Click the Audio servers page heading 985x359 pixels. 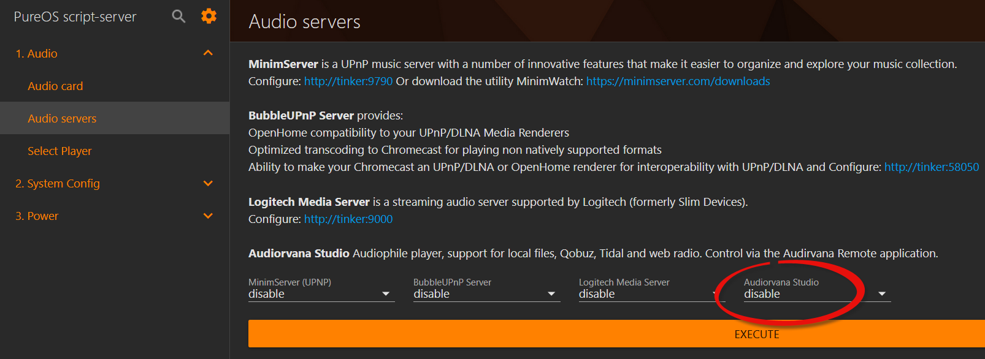pos(305,21)
